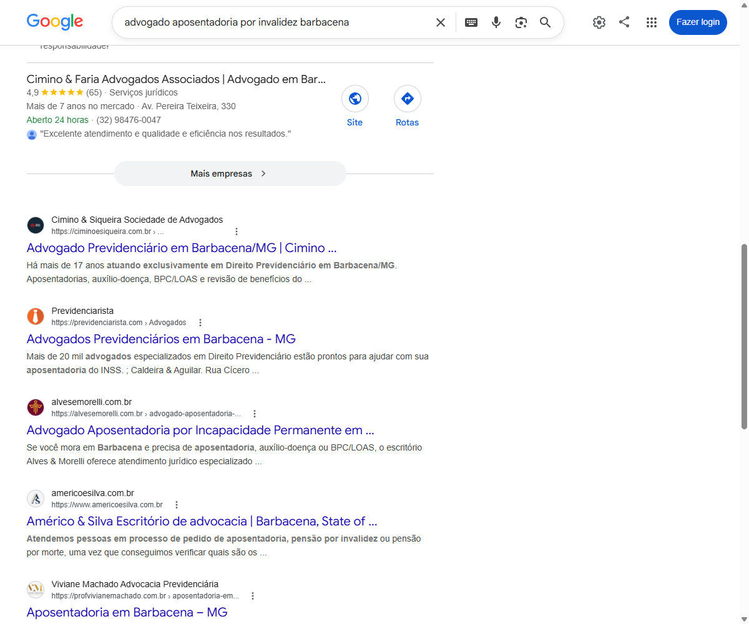The width and height of the screenshot is (749, 624).
Task: Click the page vertical scrollbar thumb
Action: tap(744, 336)
